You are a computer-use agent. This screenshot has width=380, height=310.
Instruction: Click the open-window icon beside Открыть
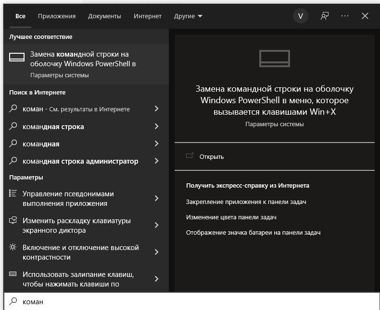(x=190, y=155)
